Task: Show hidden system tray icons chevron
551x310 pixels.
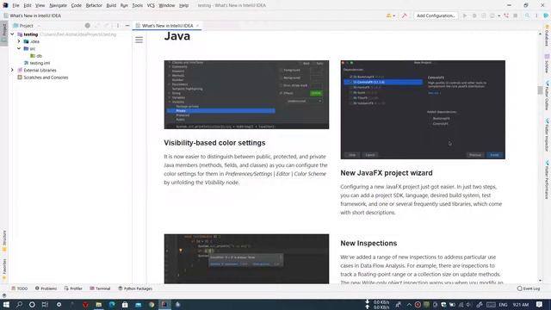Action: (x=409, y=304)
